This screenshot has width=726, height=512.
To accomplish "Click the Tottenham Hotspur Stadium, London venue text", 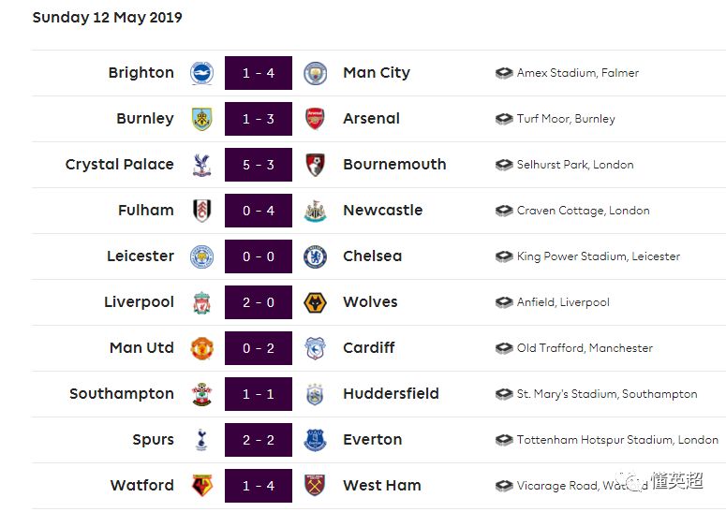I will click(x=617, y=440).
